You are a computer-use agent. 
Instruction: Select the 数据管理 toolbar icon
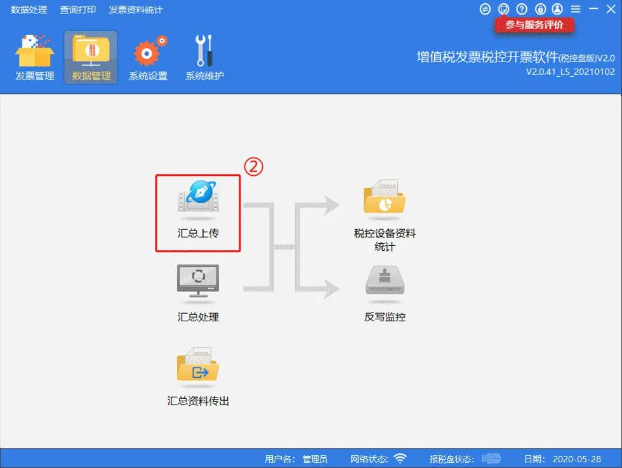91,58
